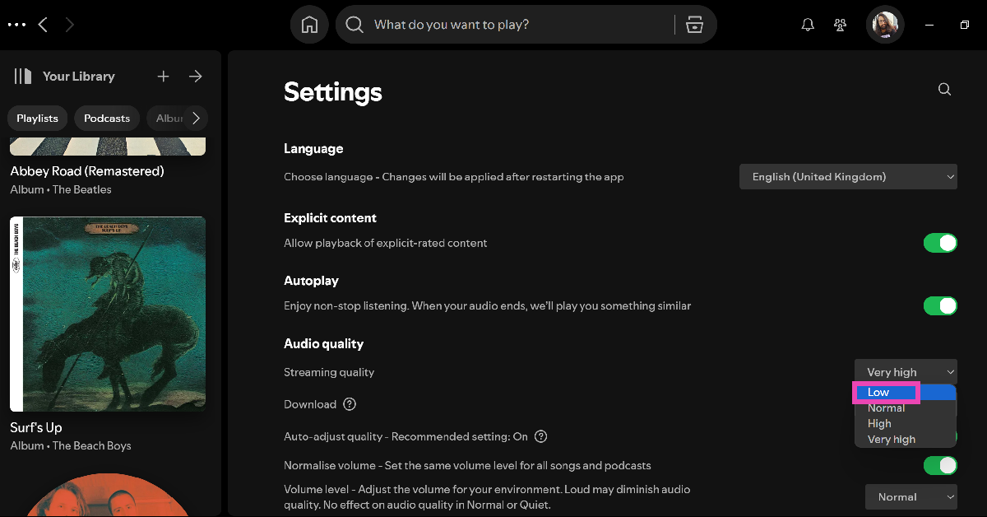This screenshot has width=987, height=517.
Task: Open the Browse icon in search bar
Action: click(x=695, y=25)
